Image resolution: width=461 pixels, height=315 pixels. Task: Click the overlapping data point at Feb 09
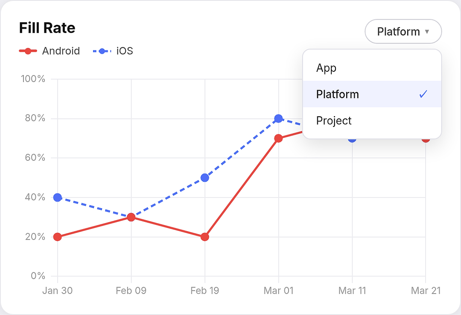pyautogui.click(x=131, y=217)
